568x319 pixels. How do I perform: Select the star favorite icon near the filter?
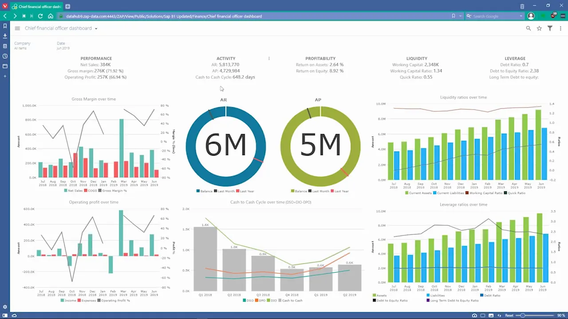(x=539, y=28)
